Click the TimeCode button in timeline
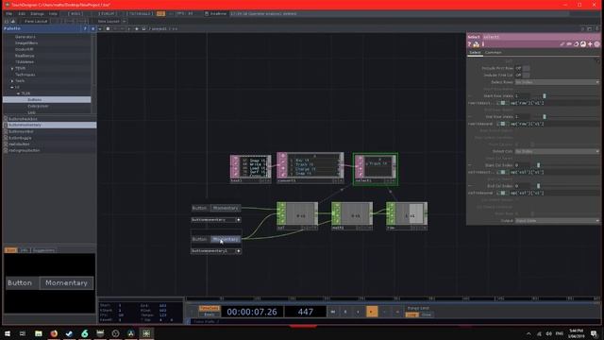 210,309
